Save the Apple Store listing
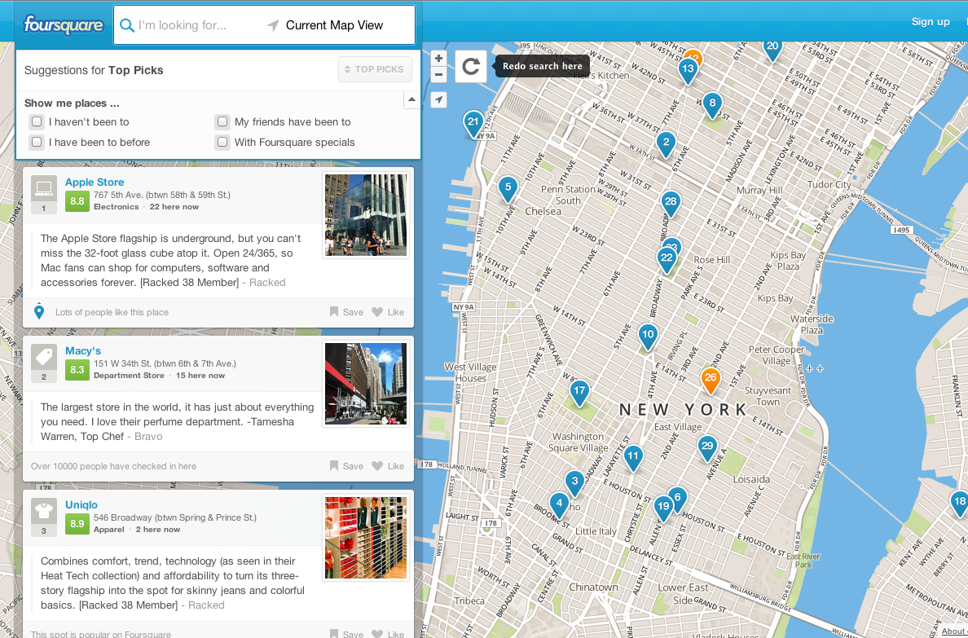The height and width of the screenshot is (638, 968). click(346, 312)
